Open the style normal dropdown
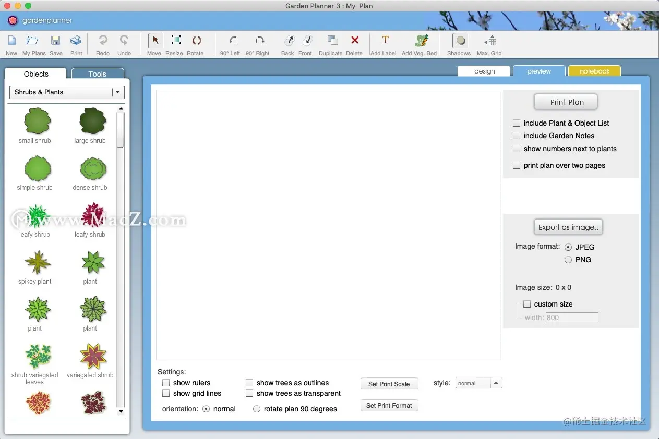Image resolution: width=659 pixels, height=439 pixels. click(478, 383)
